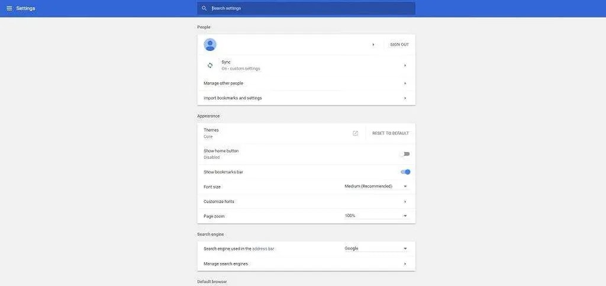Click the Sync circular arrows icon
This screenshot has width=606, height=286.
(210, 65)
